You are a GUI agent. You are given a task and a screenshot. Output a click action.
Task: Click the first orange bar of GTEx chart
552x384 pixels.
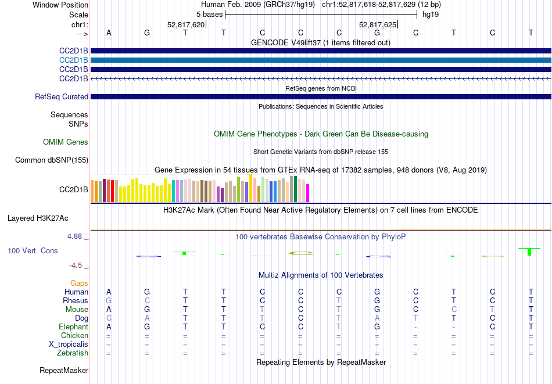(x=92, y=191)
